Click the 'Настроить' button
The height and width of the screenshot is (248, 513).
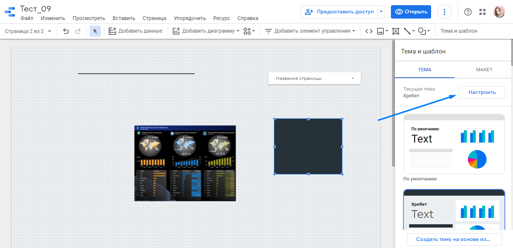point(482,92)
